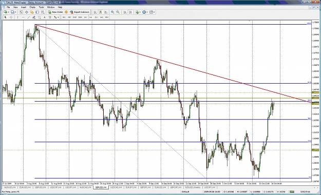
Task: Select the Equidistant Channel tool
Action: 34,17
